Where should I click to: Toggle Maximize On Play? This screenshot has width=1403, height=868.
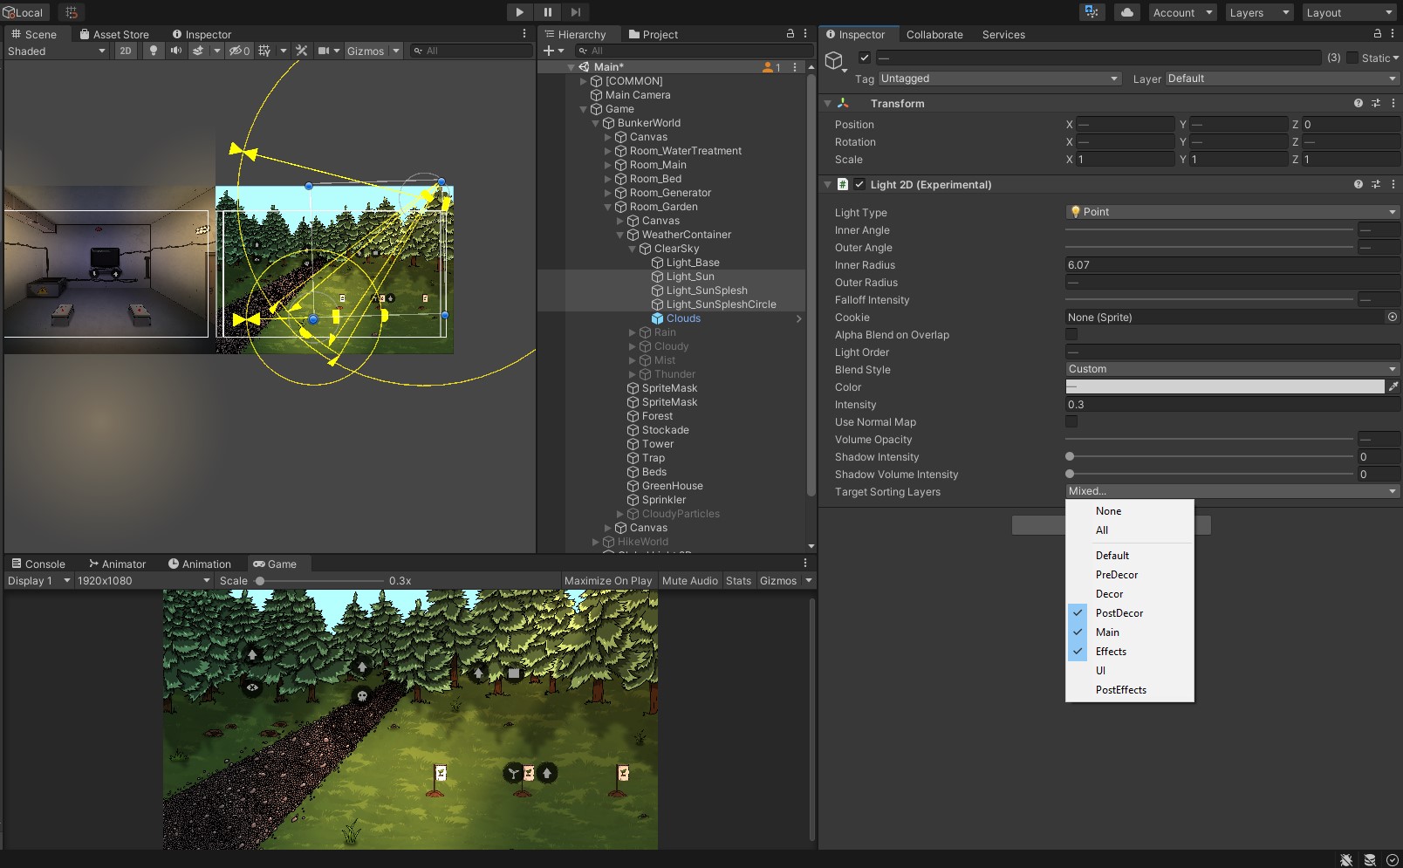pos(608,580)
